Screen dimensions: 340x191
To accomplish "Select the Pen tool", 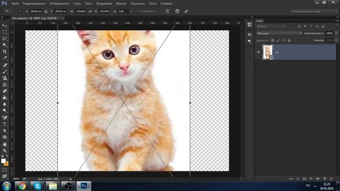I will [x=5, y=118].
